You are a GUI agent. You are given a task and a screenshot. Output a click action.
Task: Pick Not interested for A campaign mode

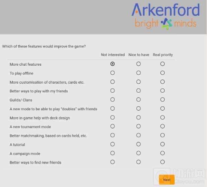pyautogui.click(x=112, y=153)
